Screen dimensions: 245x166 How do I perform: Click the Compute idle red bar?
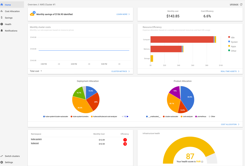pyautogui.click(x=182, y=39)
